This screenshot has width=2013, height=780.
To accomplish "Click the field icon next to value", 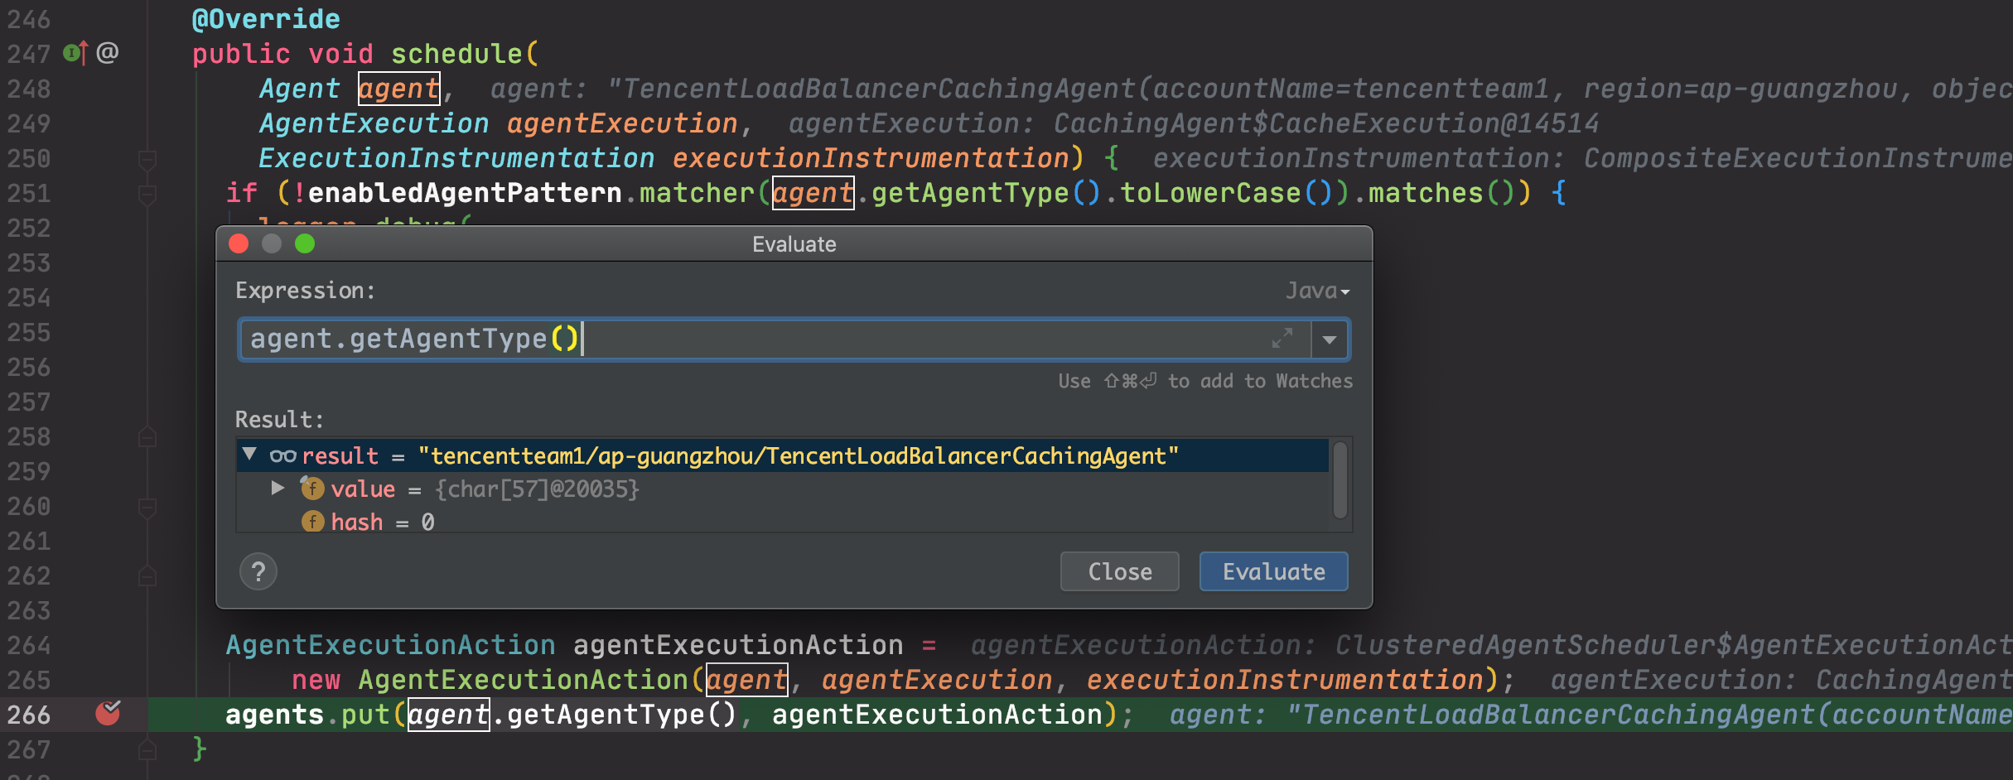I will (311, 489).
